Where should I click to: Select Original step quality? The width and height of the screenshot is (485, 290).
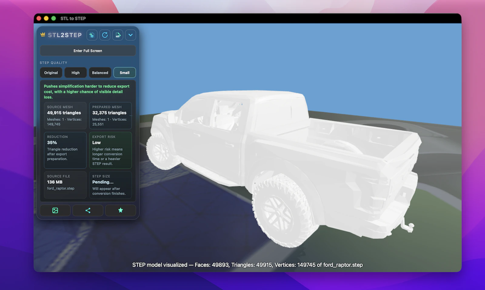pos(51,73)
